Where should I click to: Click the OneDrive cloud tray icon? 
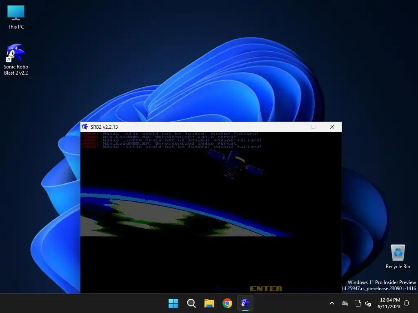(345, 303)
